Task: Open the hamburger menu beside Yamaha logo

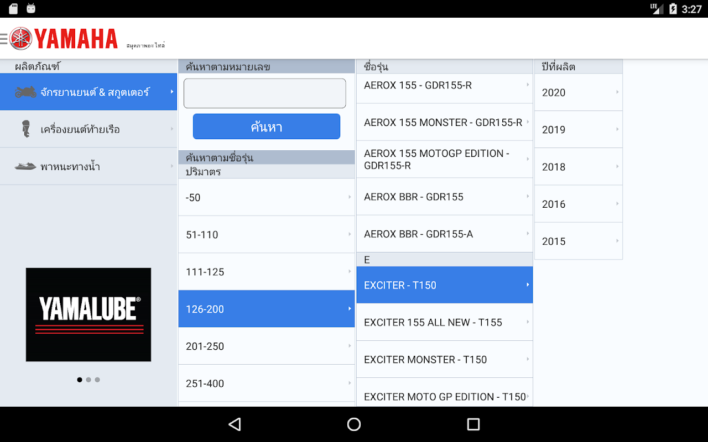Action: pyautogui.click(x=4, y=38)
